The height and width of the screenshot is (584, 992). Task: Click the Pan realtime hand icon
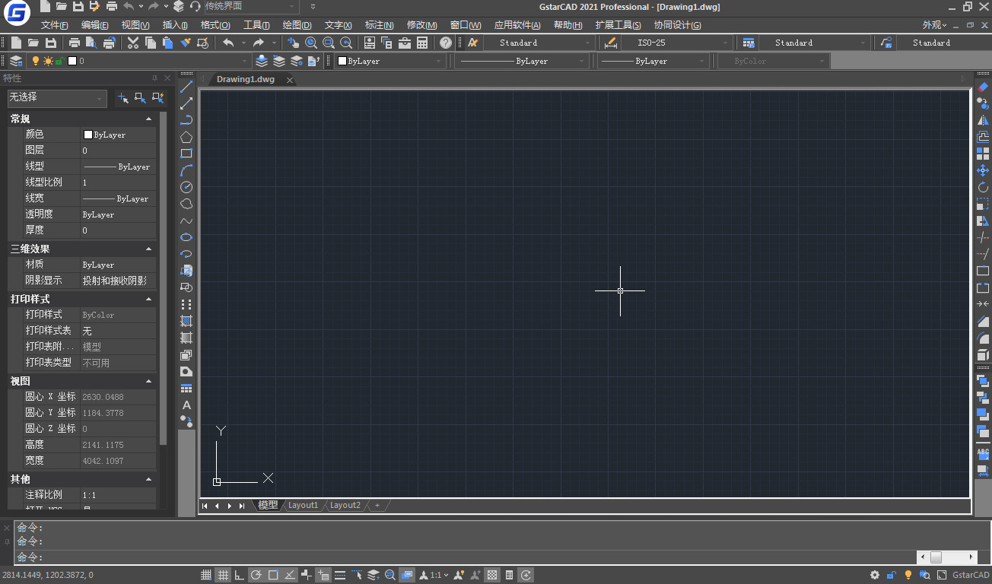tap(294, 43)
